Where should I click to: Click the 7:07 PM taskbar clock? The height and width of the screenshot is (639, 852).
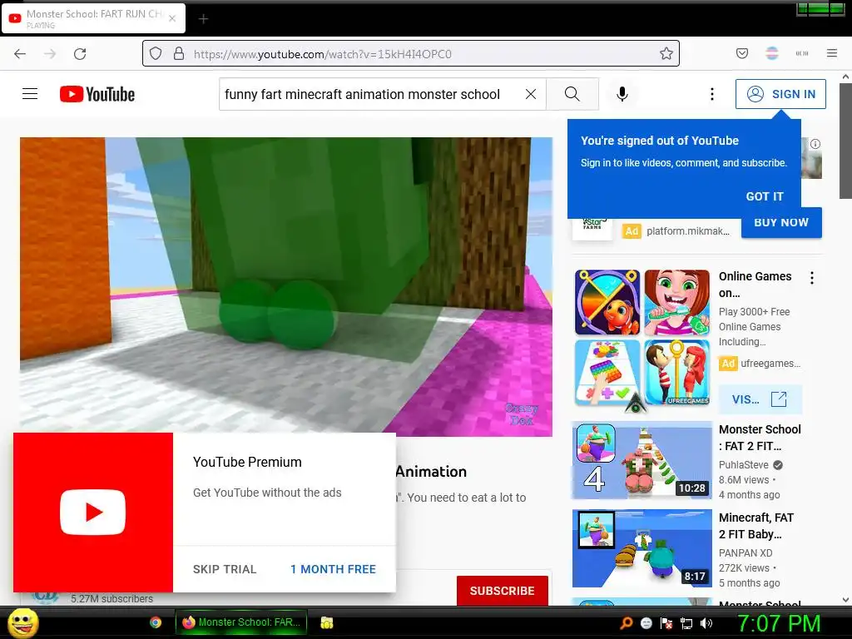pos(778,623)
